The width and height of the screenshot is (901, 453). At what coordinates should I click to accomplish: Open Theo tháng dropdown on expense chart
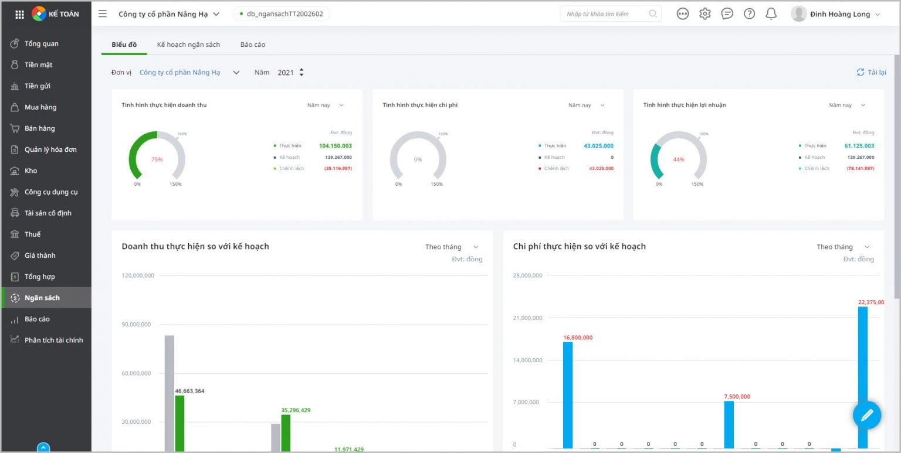[843, 247]
